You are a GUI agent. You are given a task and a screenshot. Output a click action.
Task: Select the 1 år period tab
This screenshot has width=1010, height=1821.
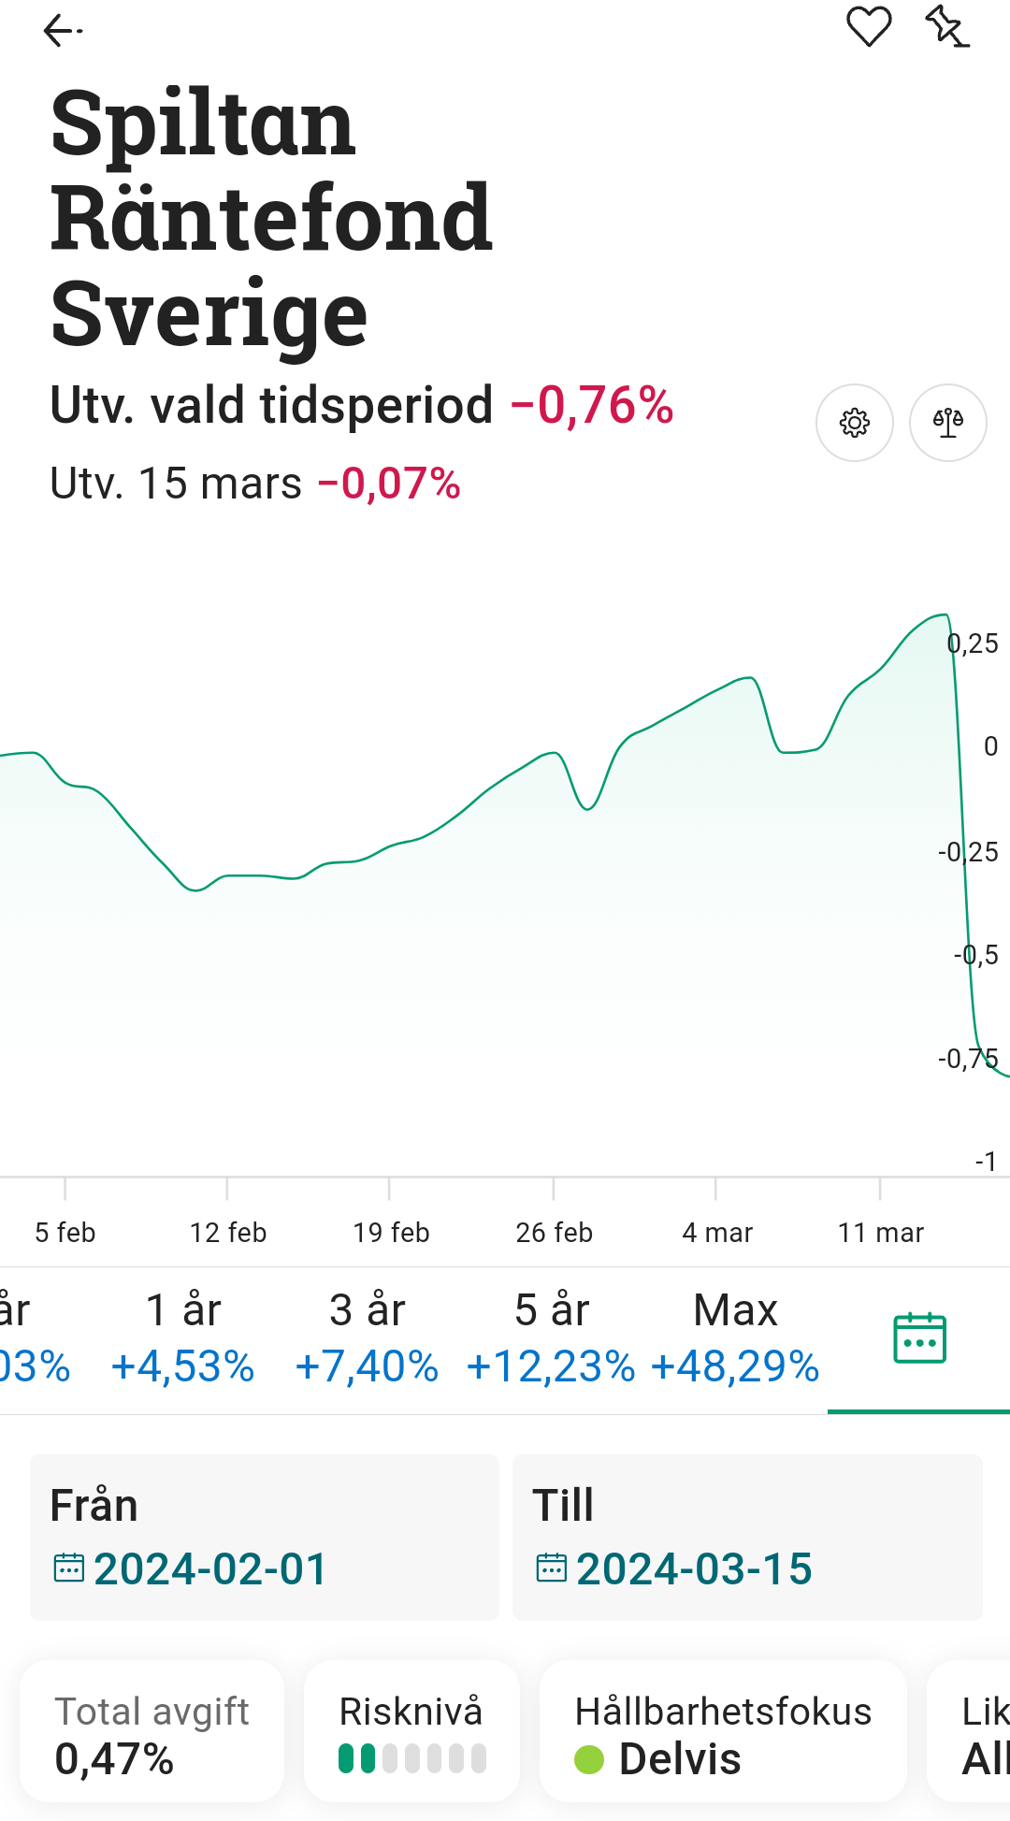coord(183,1338)
